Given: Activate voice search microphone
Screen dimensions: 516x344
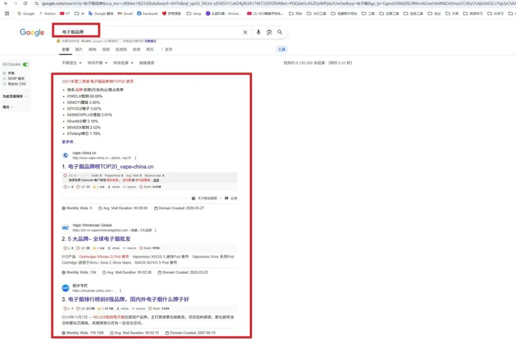Looking at the screenshot, I should (259, 32).
